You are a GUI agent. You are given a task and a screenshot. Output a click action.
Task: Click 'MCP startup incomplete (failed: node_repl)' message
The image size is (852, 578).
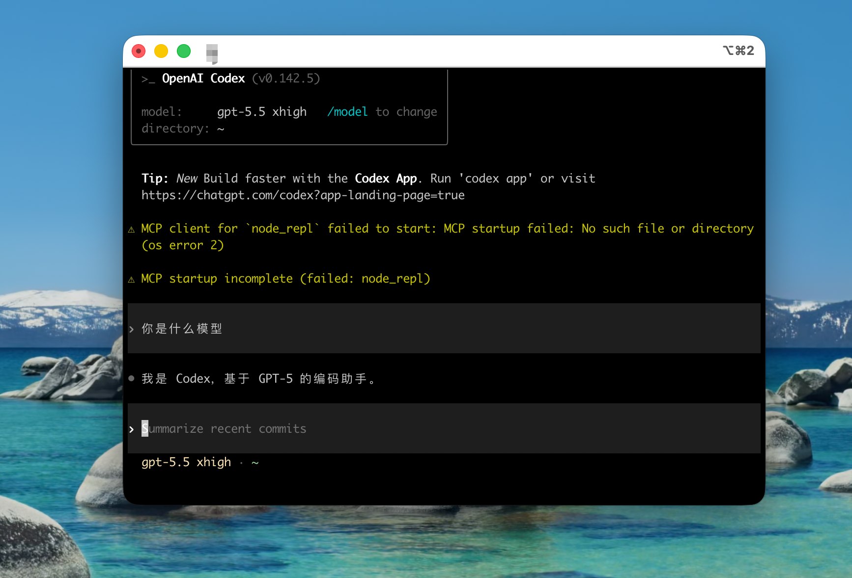pos(285,279)
